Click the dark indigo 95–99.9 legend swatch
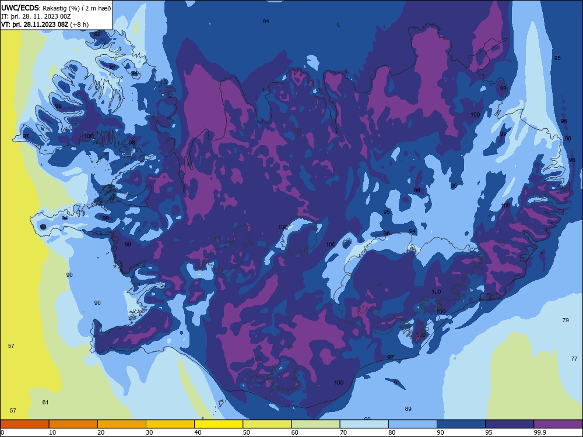 [510, 424]
